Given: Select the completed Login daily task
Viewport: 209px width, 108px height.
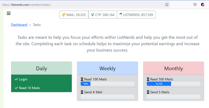Looking at the screenshot, I should coord(41,79).
